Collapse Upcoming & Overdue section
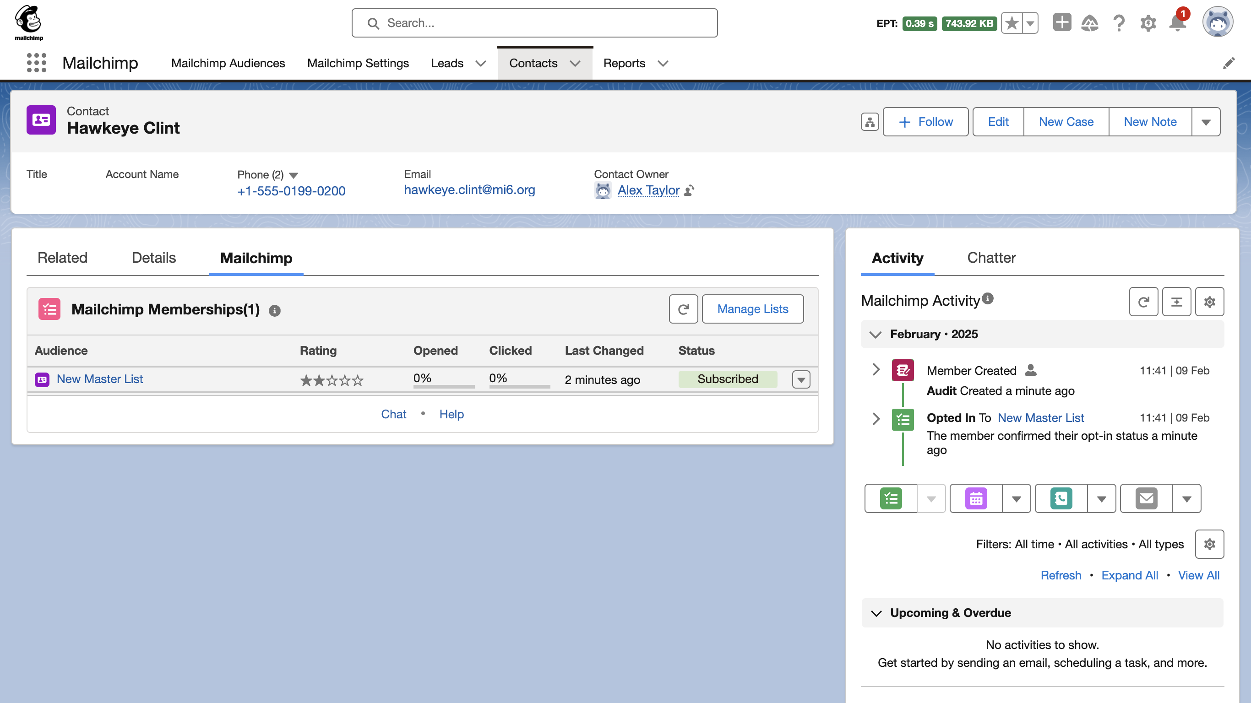This screenshot has height=703, width=1251. (876, 613)
